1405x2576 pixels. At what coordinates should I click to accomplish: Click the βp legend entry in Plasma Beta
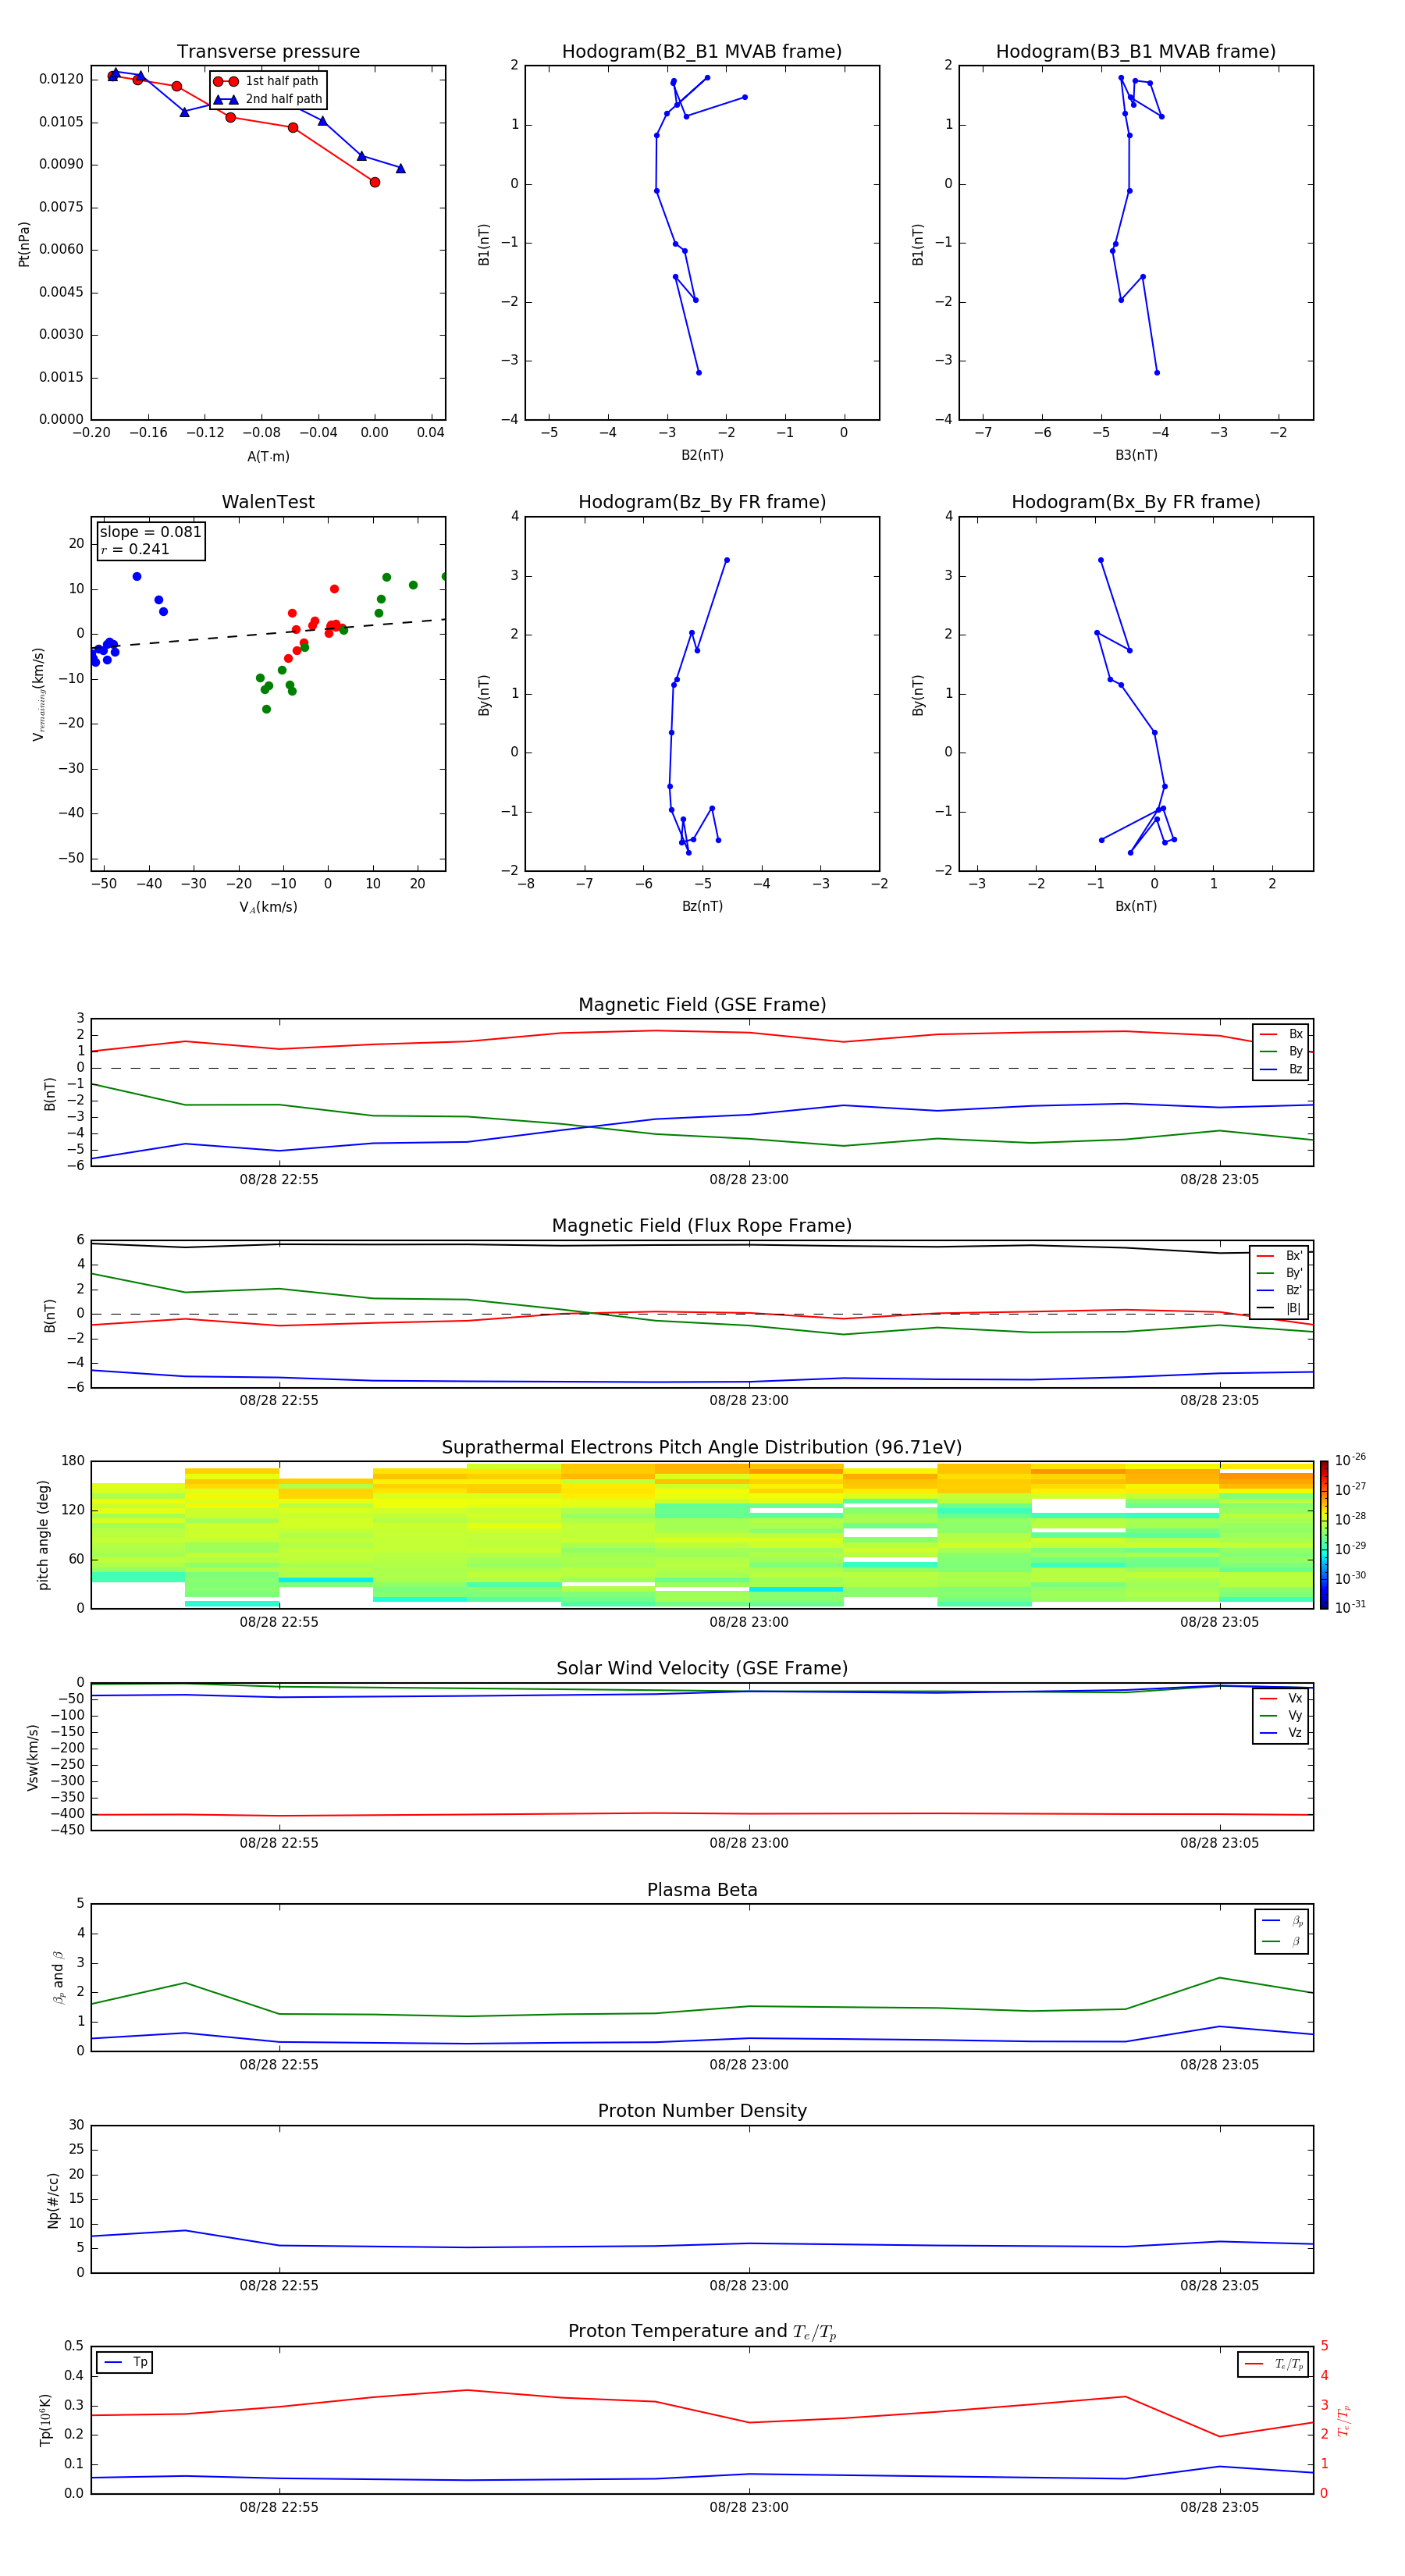coord(1282,1921)
